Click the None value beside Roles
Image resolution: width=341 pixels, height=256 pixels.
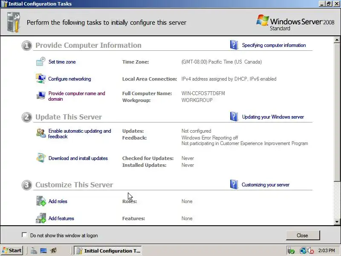point(187,201)
